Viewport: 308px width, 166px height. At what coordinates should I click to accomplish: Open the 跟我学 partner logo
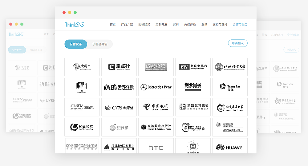click(119, 127)
